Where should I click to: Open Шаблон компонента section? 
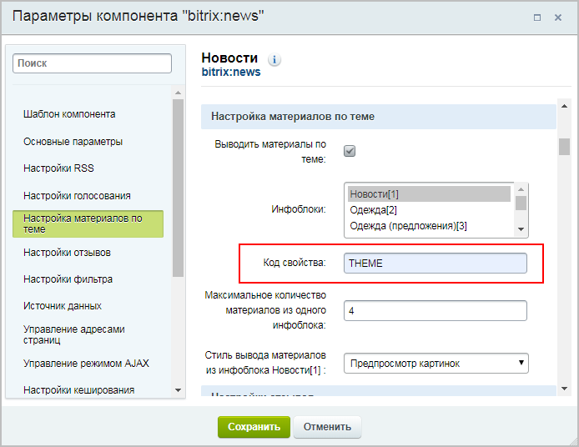[69, 114]
